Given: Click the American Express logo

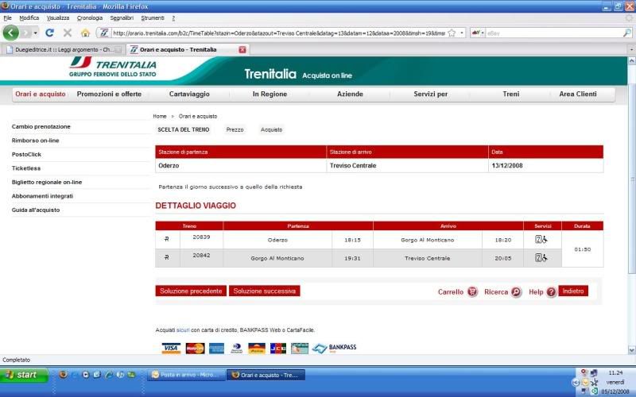Looking at the screenshot, I should pyautogui.click(x=216, y=348).
